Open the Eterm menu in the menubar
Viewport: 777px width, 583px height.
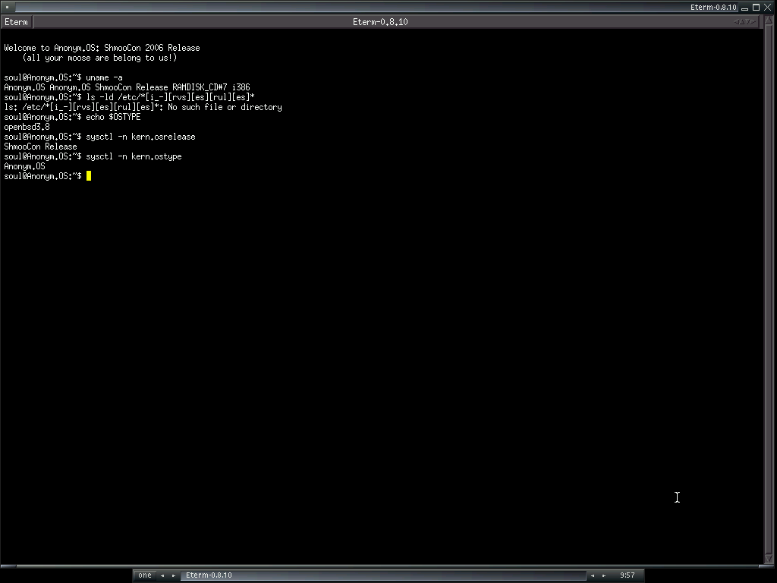(x=17, y=22)
